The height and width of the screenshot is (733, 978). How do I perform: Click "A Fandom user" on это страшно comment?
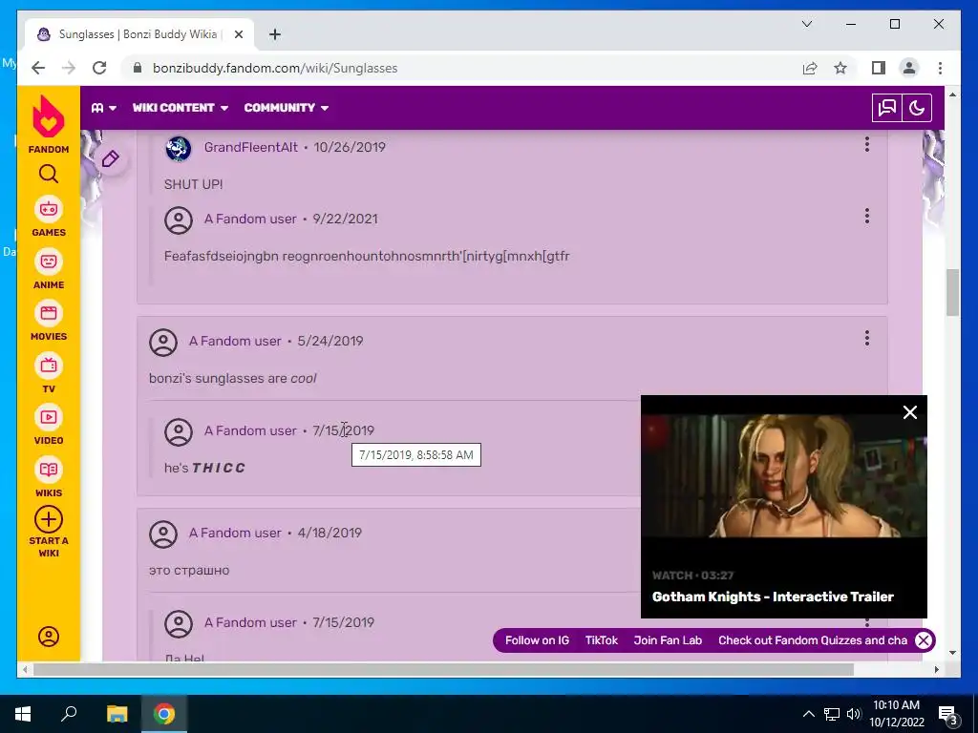[x=235, y=533]
